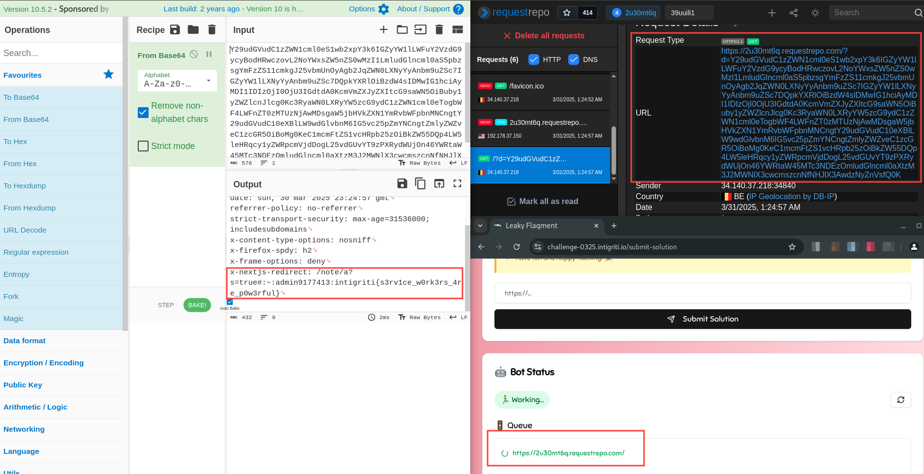Clear the recipe with trash icon
Image resolution: width=924 pixels, height=474 pixels.
click(212, 30)
